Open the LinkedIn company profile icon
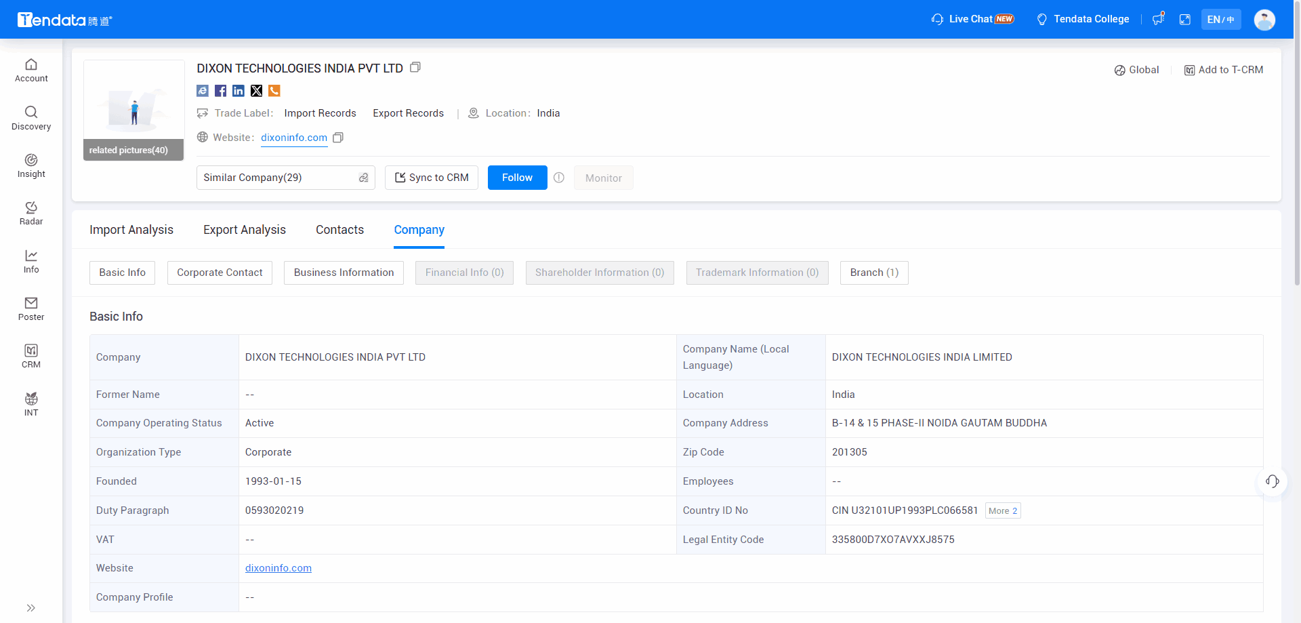The width and height of the screenshot is (1301, 623). [239, 91]
